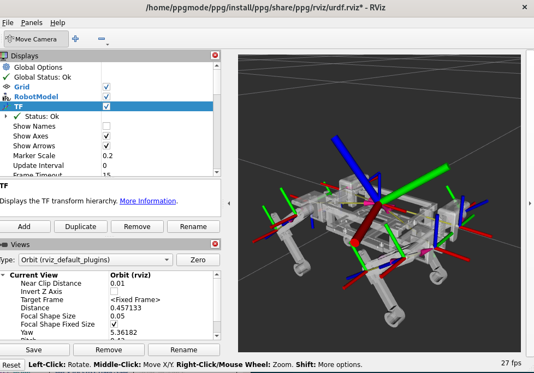Click the TF axes icon
Viewport: 534px width, 373px height.
click(6, 106)
